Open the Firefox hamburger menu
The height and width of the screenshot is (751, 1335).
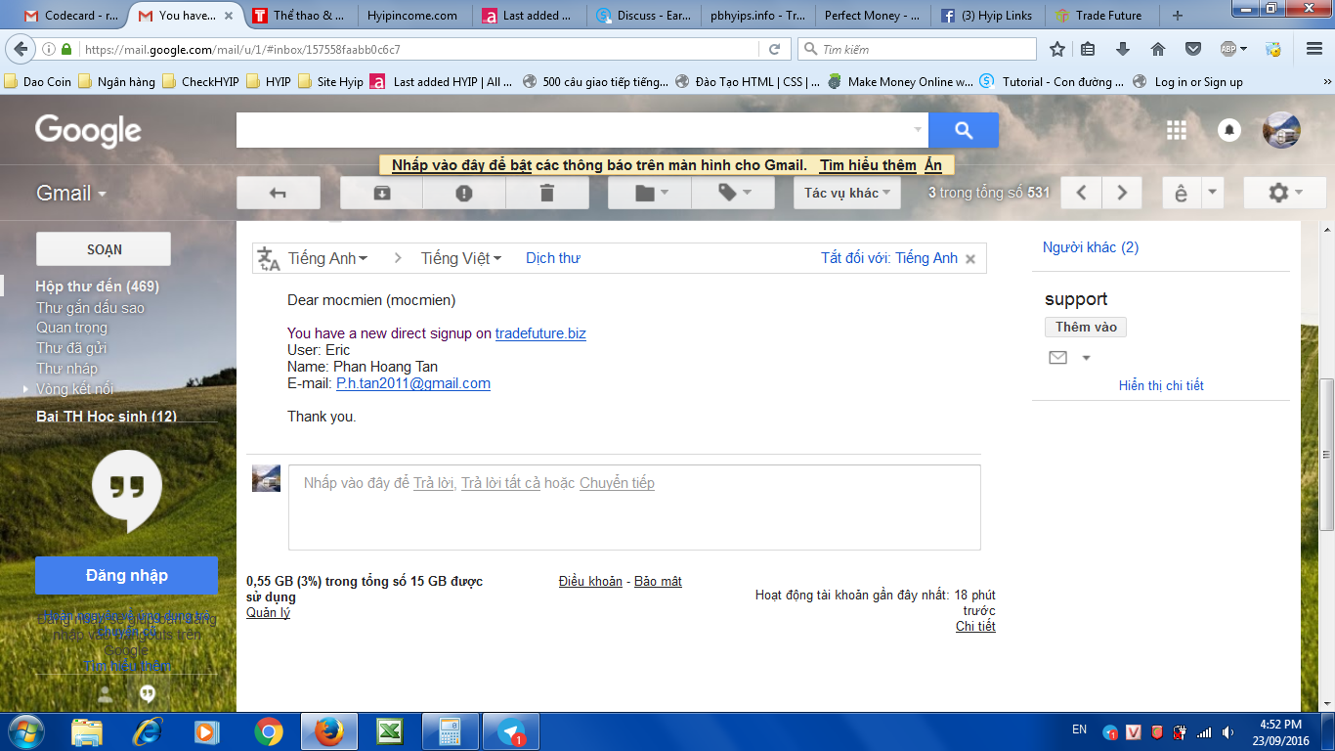(x=1314, y=49)
